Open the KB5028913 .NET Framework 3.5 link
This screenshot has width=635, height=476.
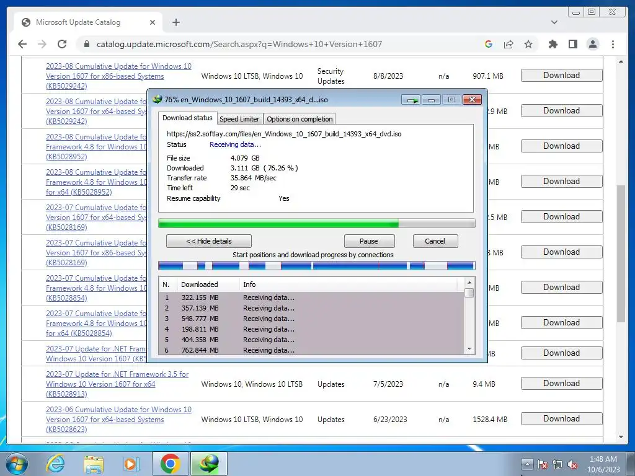click(x=117, y=384)
